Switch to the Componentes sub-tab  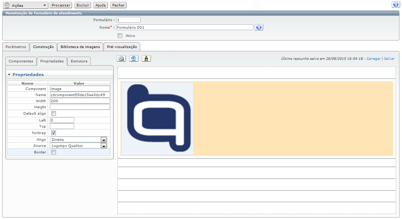pyautogui.click(x=21, y=61)
